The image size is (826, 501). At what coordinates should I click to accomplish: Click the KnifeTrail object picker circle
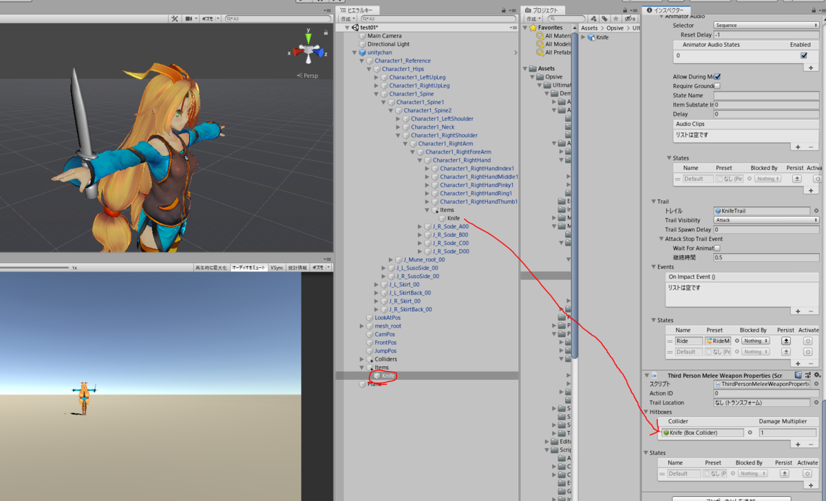(x=815, y=211)
